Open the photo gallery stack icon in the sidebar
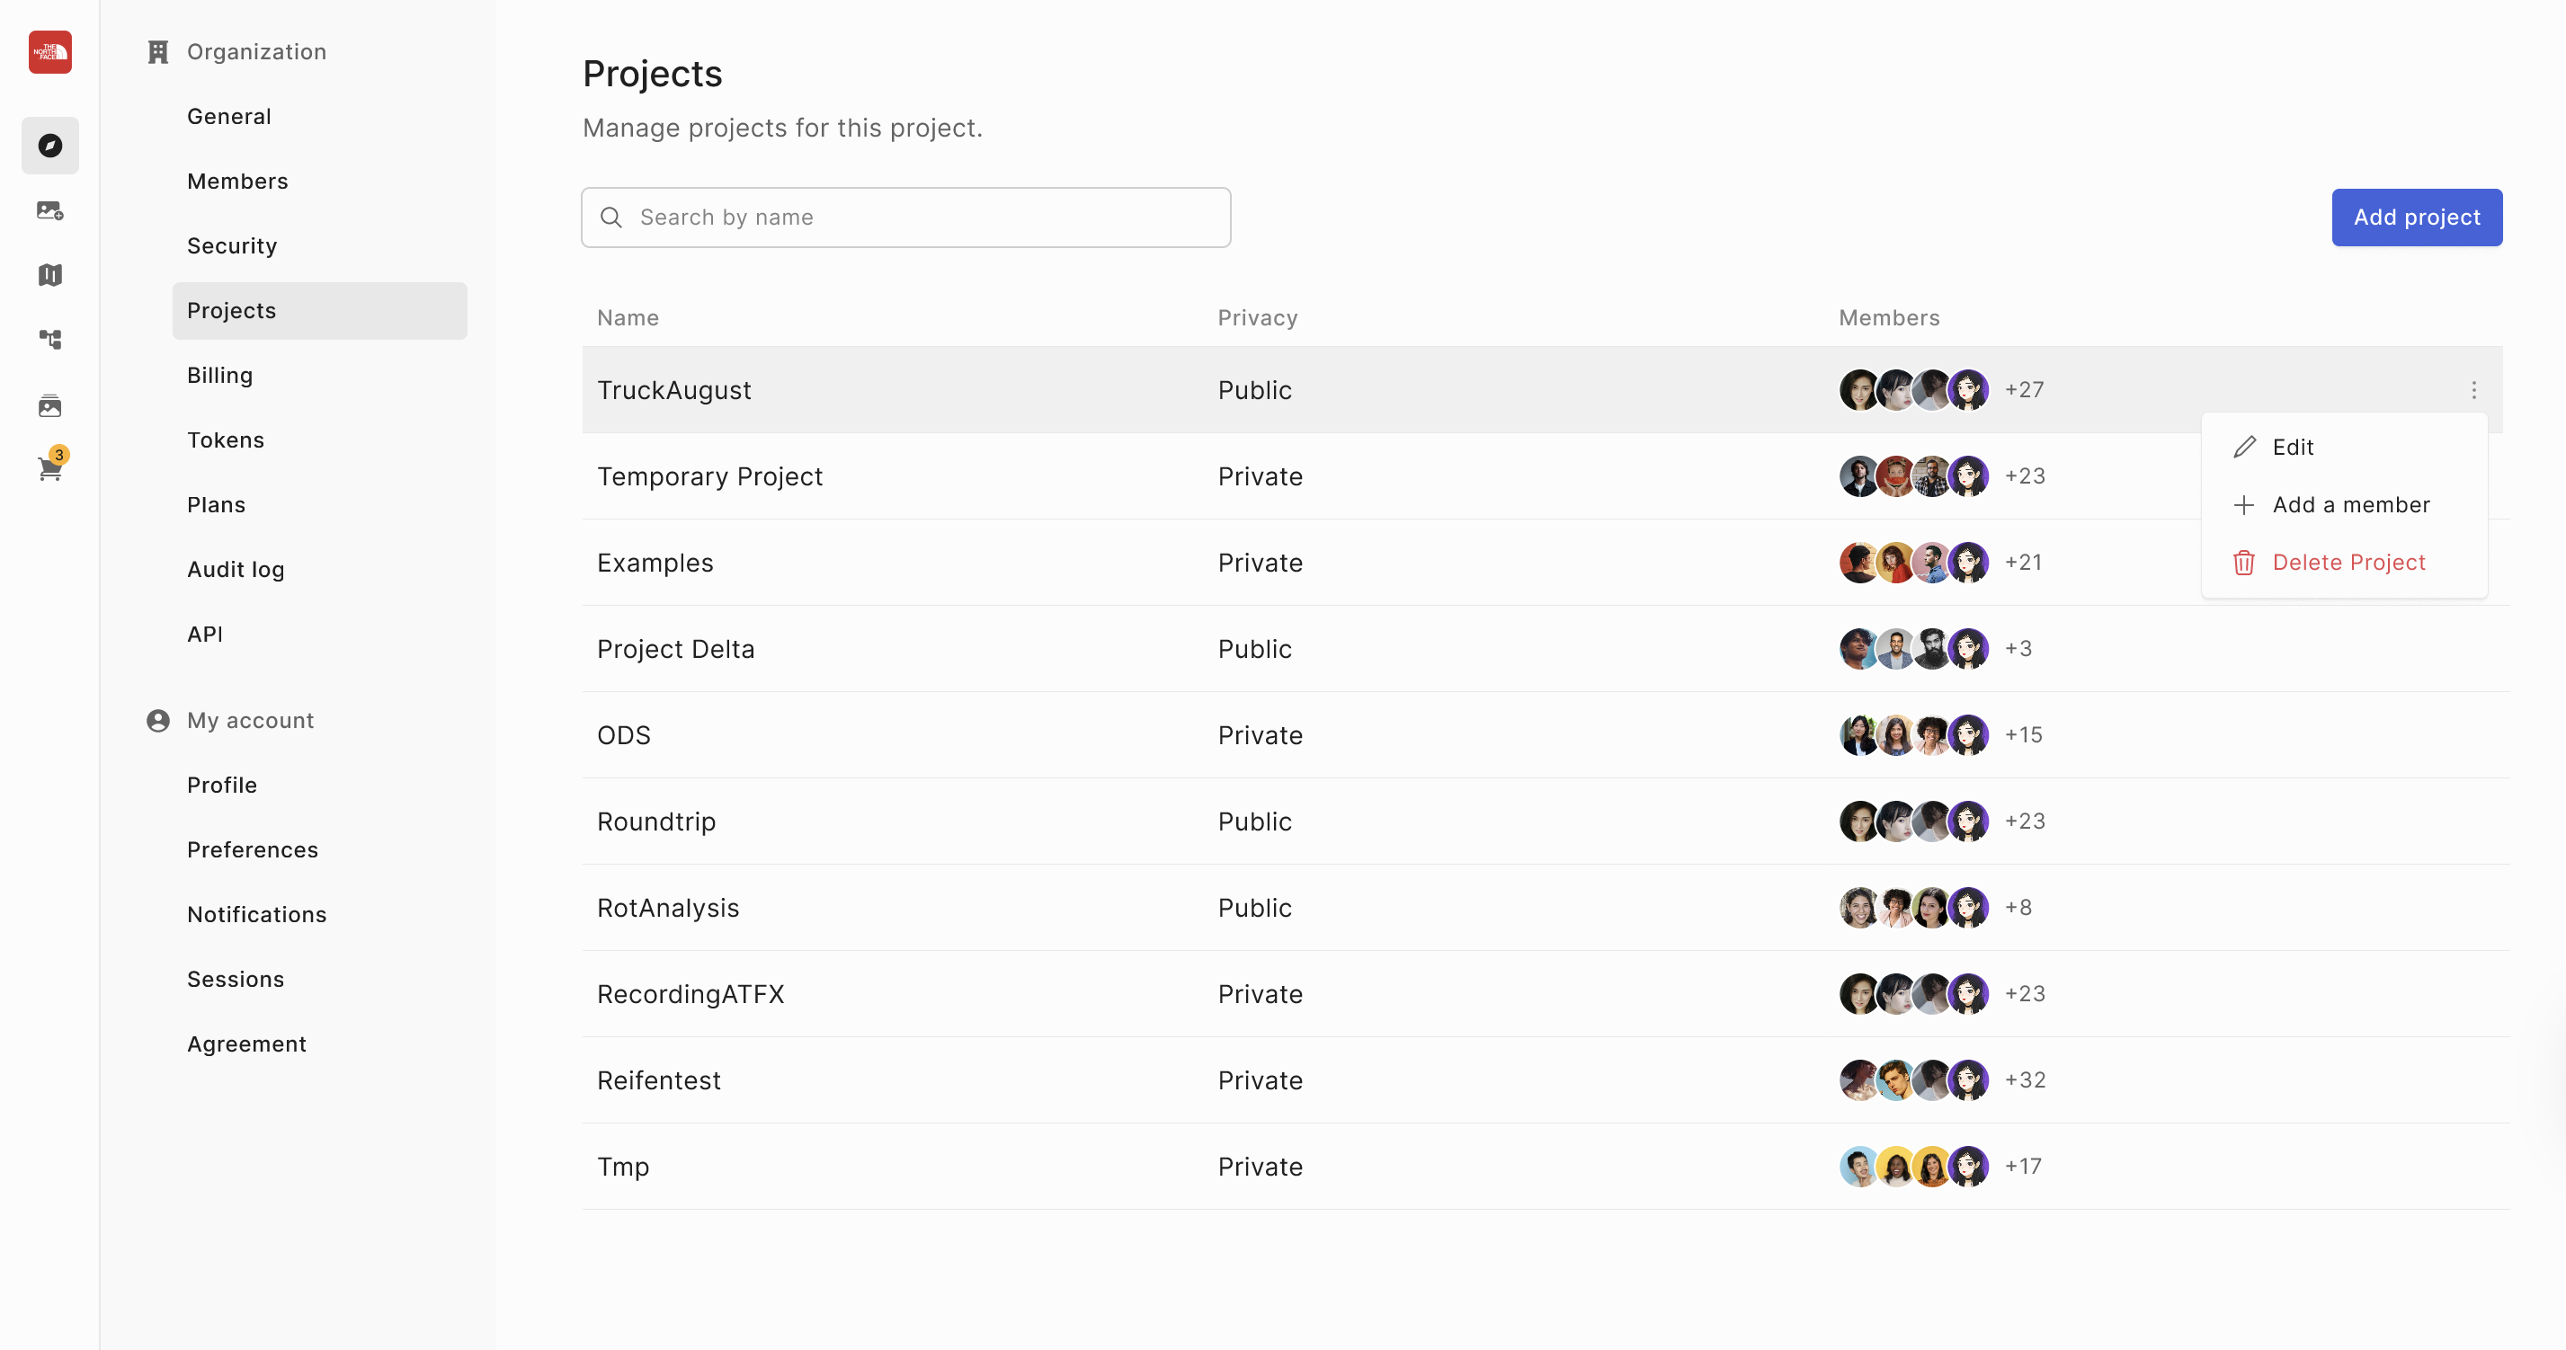Screen dimensions: 2566x1350 pyautogui.click(x=49, y=405)
